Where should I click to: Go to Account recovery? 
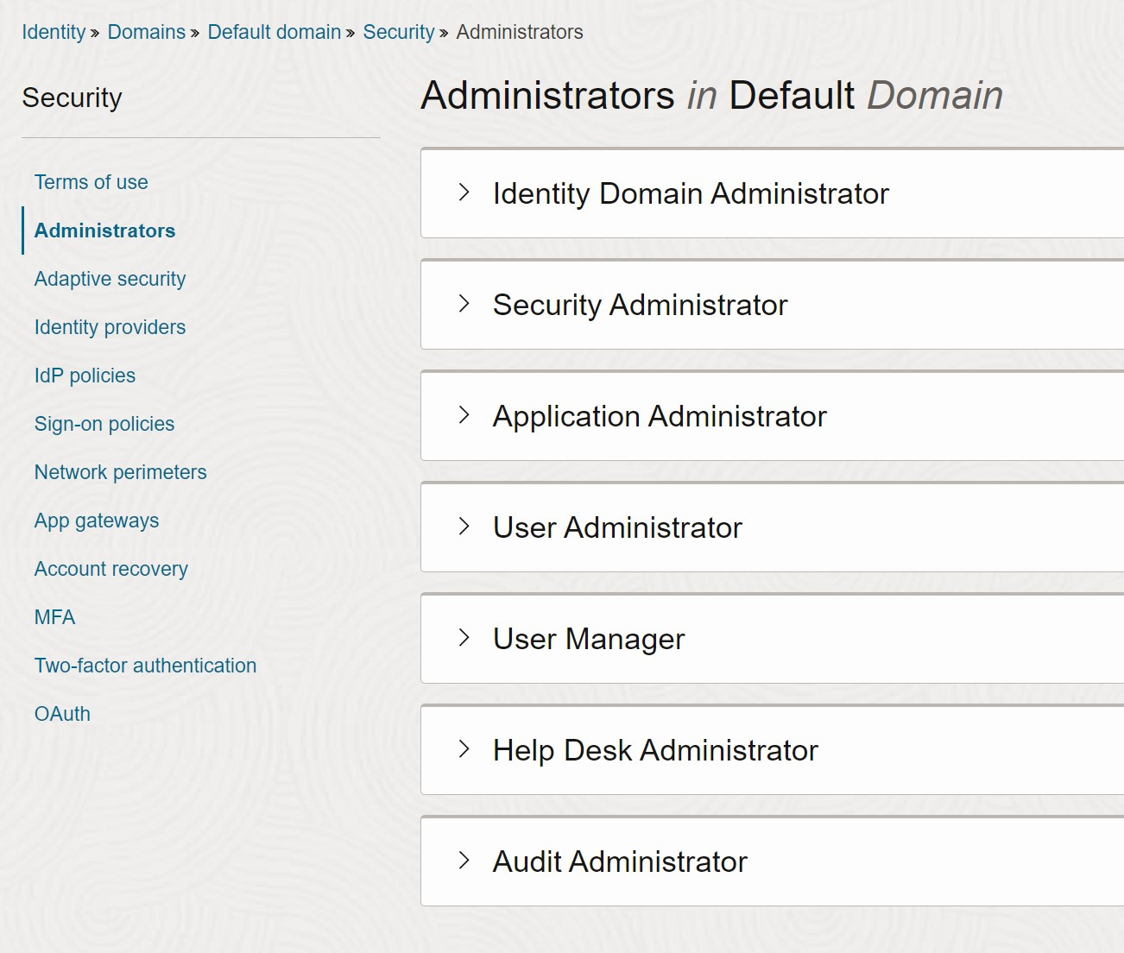click(111, 569)
